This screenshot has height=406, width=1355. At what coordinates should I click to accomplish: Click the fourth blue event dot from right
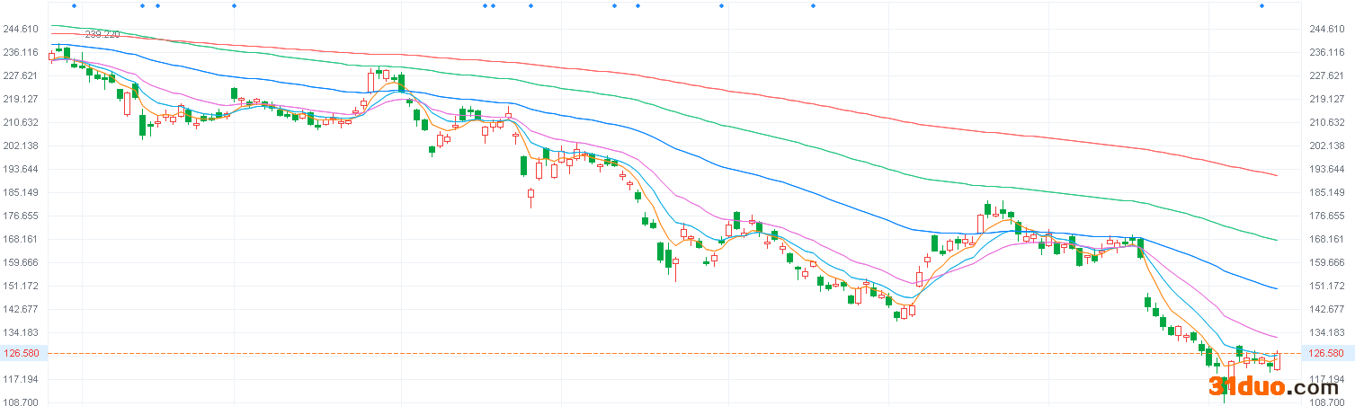(637, 6)
